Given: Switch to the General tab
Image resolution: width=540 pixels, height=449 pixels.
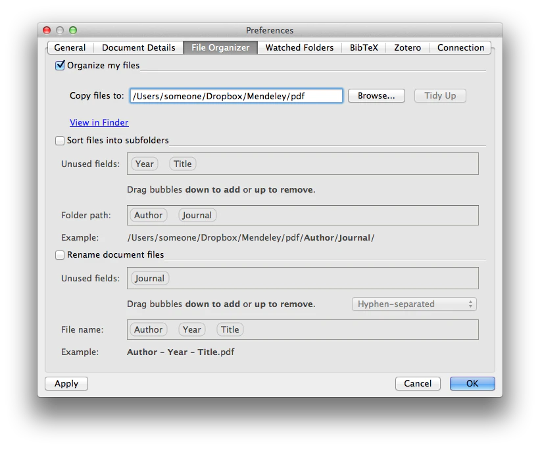Looking at the screenshot, I should point(70,47).
